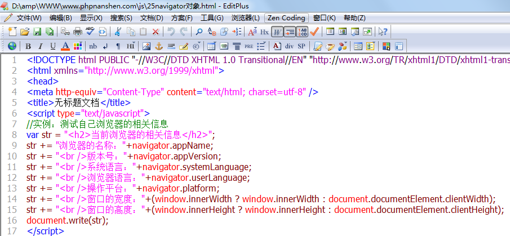
Task: Toggle the Auto Indent button
Action: 289,32
